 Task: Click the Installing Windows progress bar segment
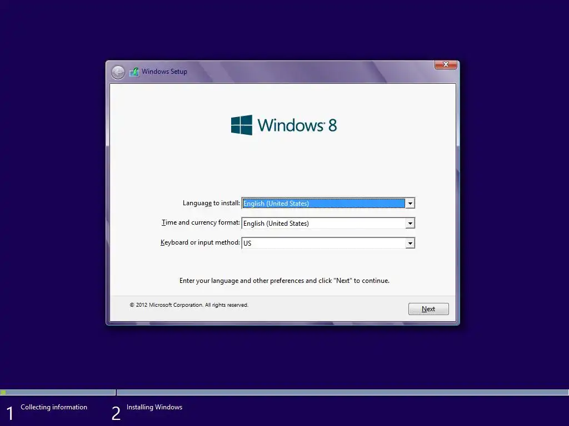[x=342, y=392]
